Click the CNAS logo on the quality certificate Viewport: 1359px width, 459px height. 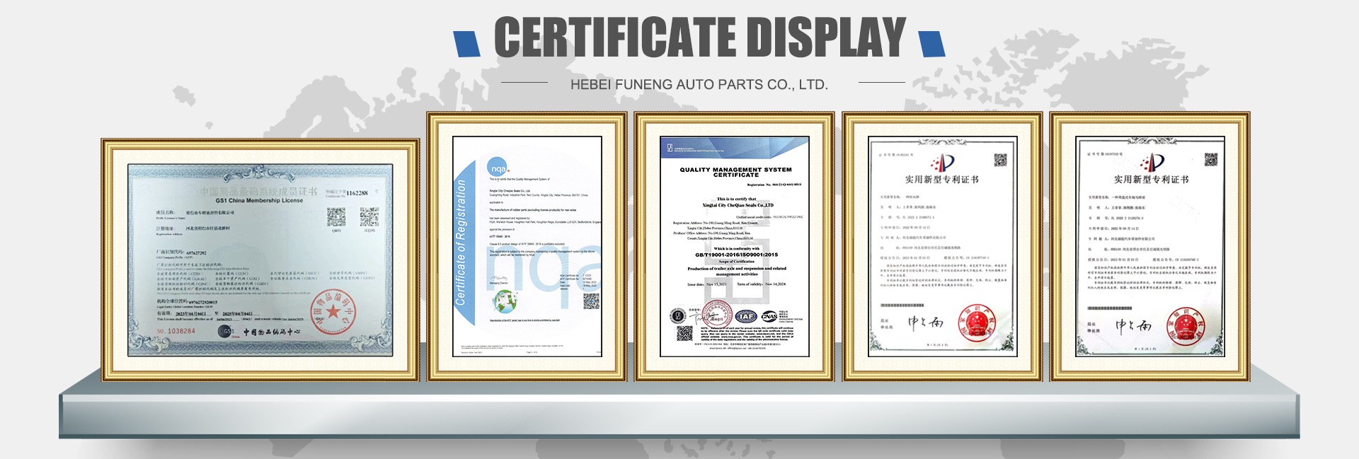pyautogui.click(x=769, y=316)
